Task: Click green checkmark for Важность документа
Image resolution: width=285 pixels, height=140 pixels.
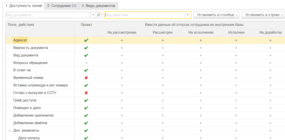Action: pos(86,48)
